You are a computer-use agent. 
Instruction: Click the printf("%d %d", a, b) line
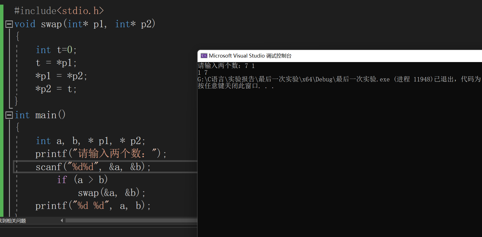[x=93, y=206]
